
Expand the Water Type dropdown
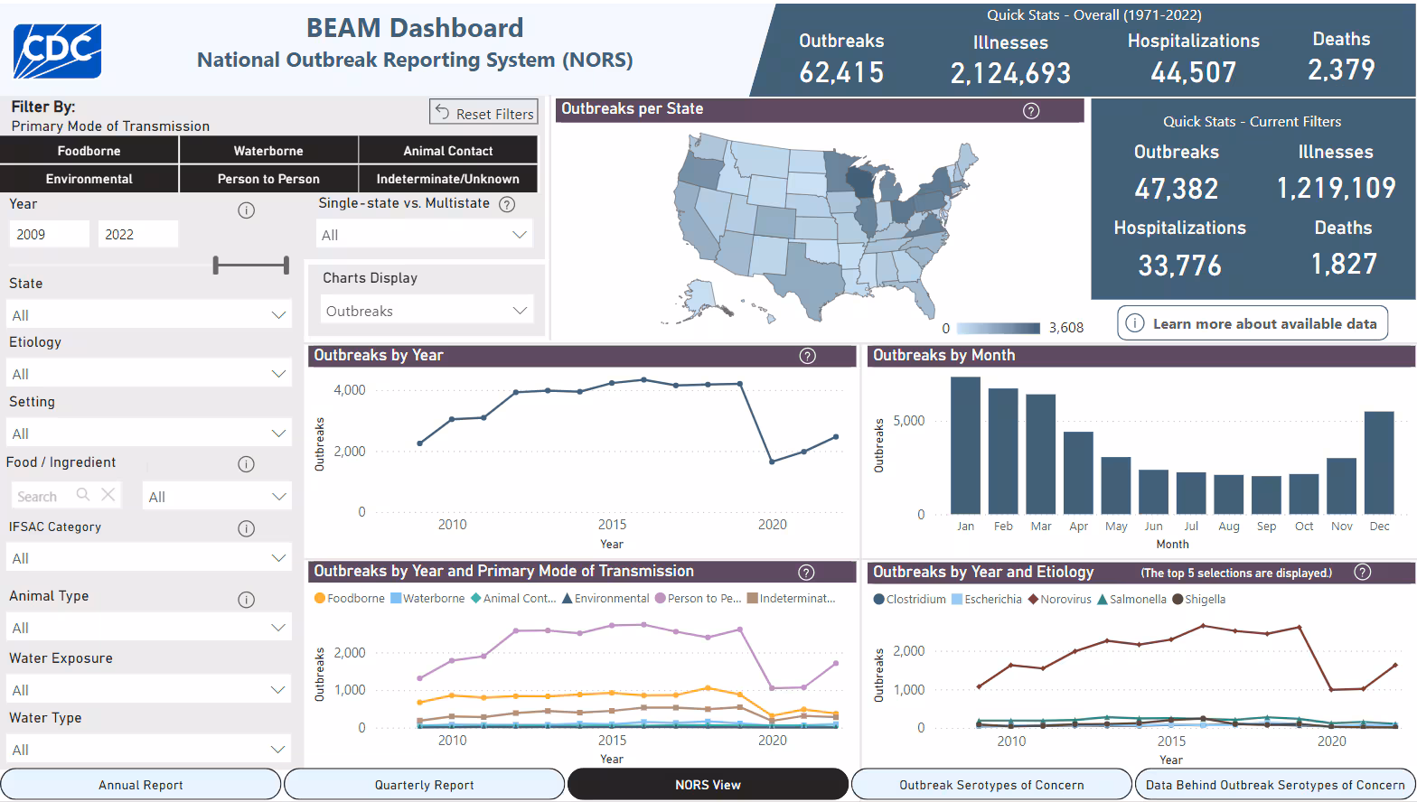(x=149, y=750)
